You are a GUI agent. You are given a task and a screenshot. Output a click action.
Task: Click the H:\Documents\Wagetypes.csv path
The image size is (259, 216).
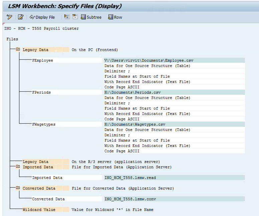pyautogui.click(x=175, y=124)
